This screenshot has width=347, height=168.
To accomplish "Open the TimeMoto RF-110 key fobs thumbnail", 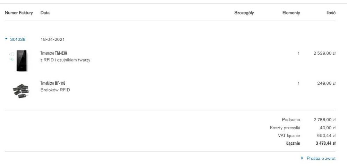I will click(21, 90).
